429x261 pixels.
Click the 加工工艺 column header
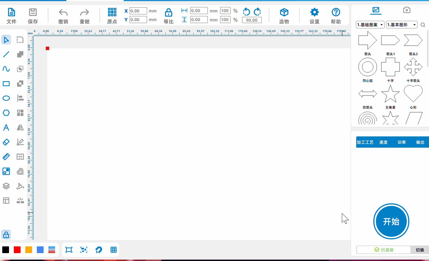(365, 142)
